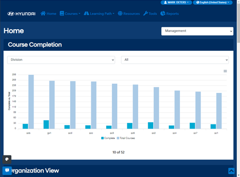Screen dimensions: 240x177
Task: Click the Learning Path road icon
Action: click(86, 13)
